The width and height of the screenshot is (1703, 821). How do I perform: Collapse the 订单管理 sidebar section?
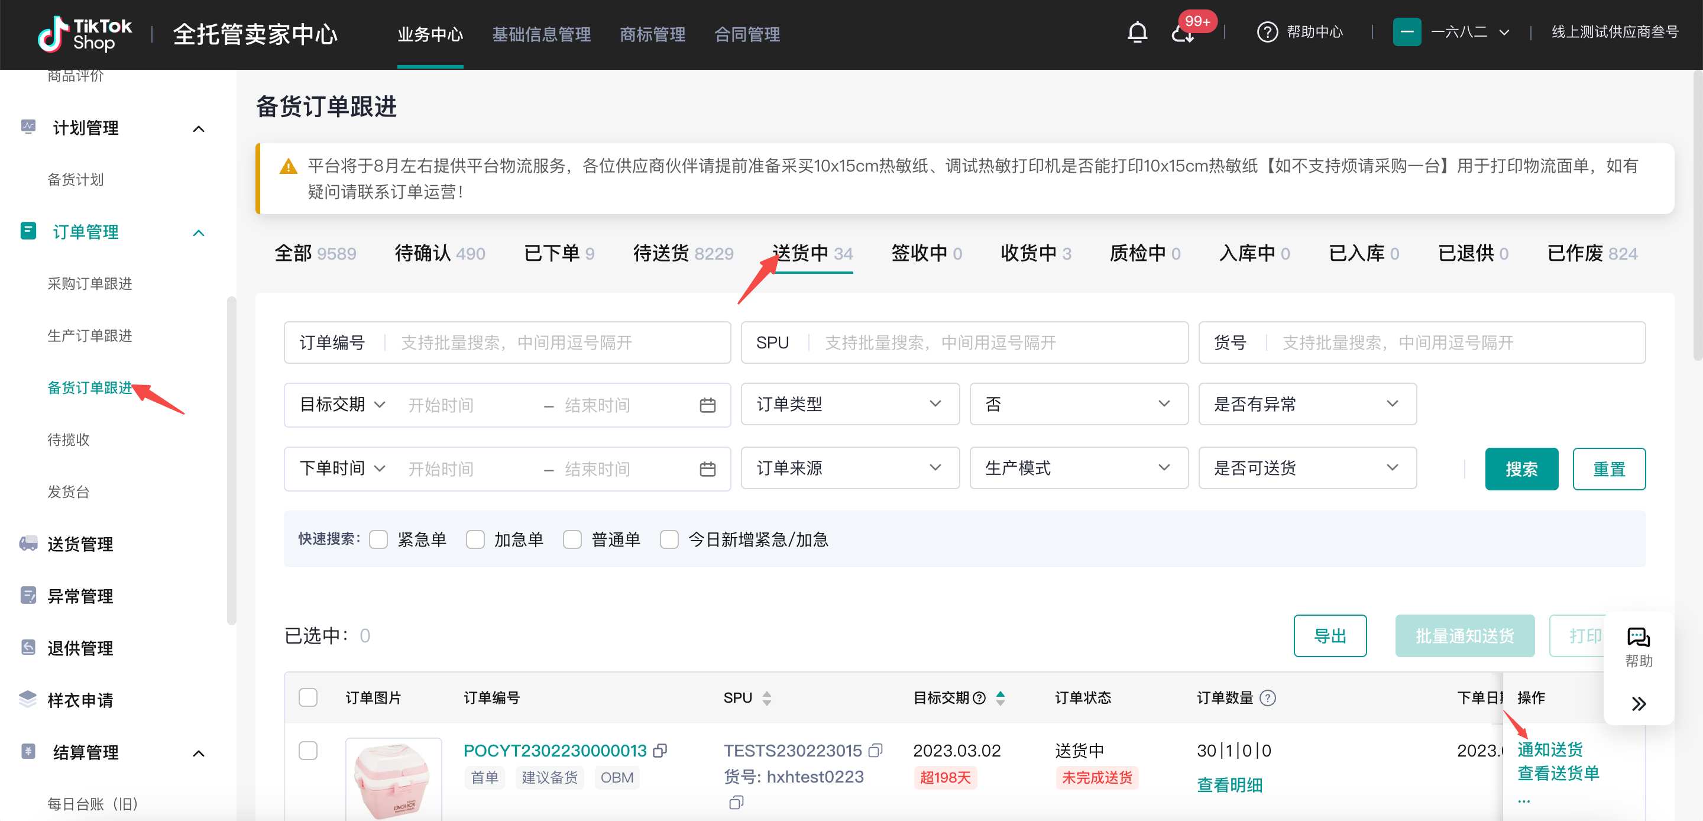tap(198, 233)
